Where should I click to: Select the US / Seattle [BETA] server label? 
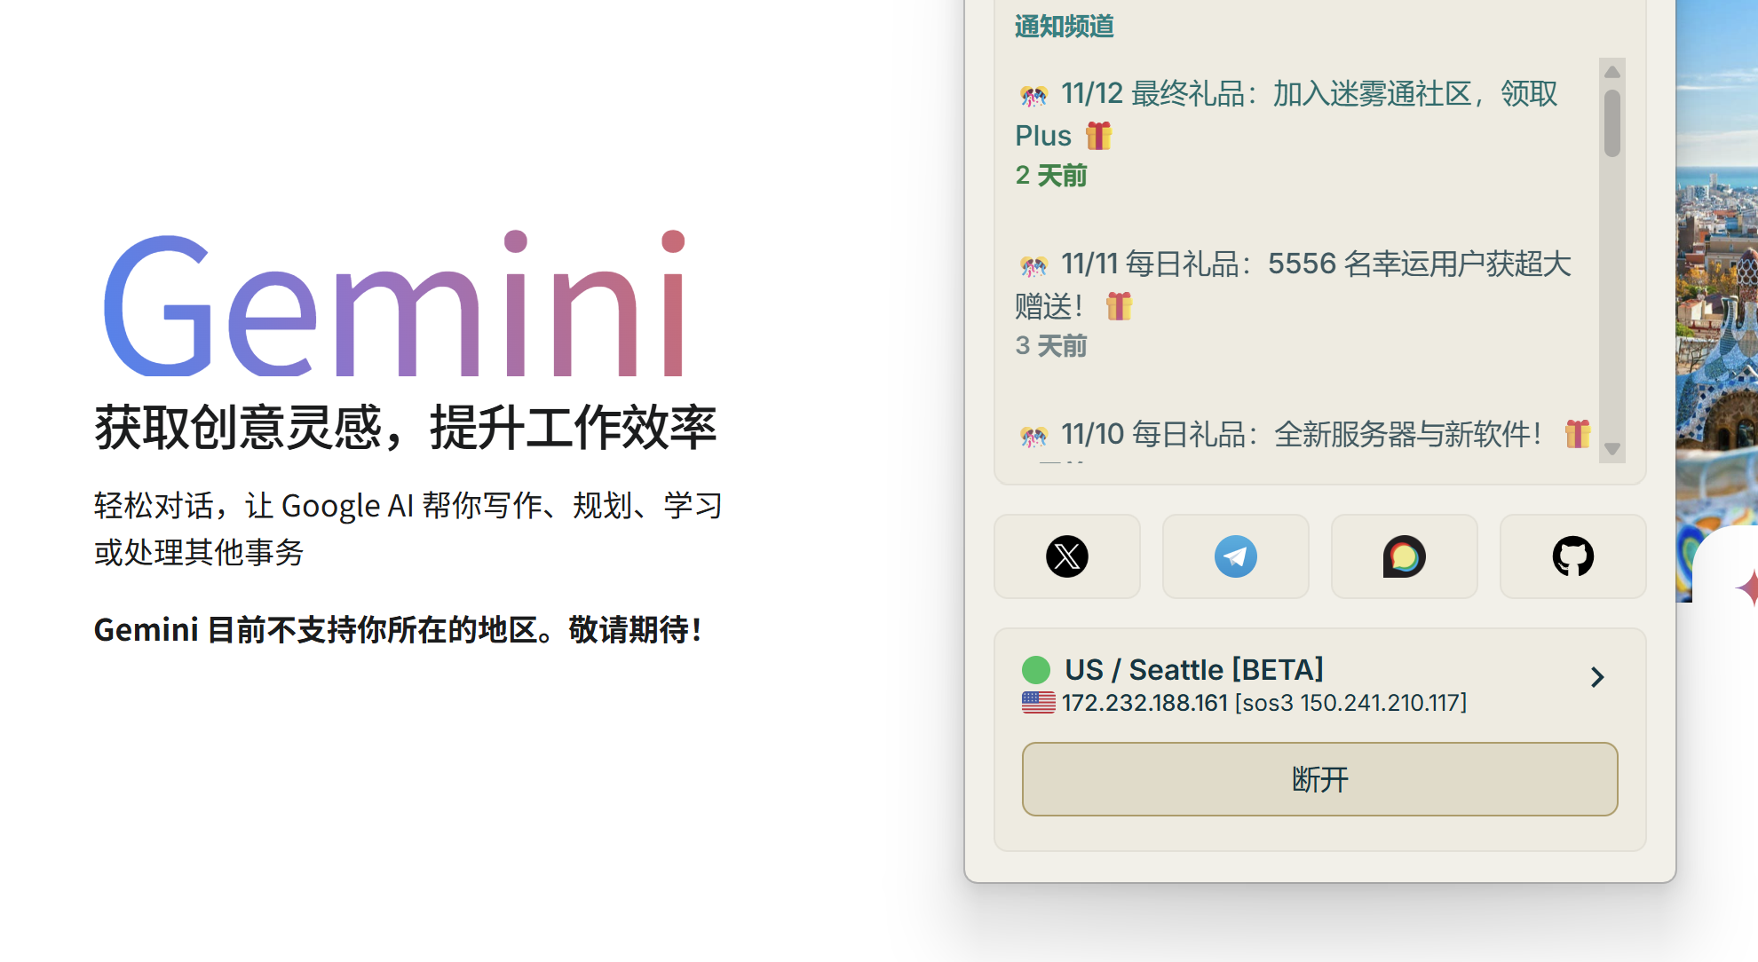[x=1193, y=669]
